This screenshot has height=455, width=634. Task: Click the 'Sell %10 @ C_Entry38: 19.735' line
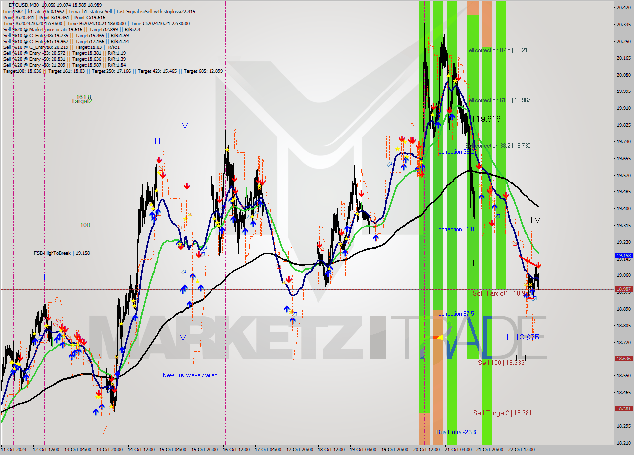coord(66,36)
